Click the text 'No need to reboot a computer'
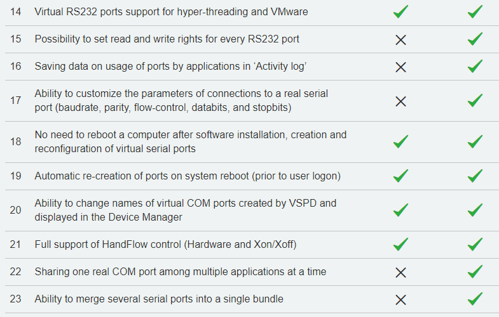499x317 pixels. tap(102, 134)
